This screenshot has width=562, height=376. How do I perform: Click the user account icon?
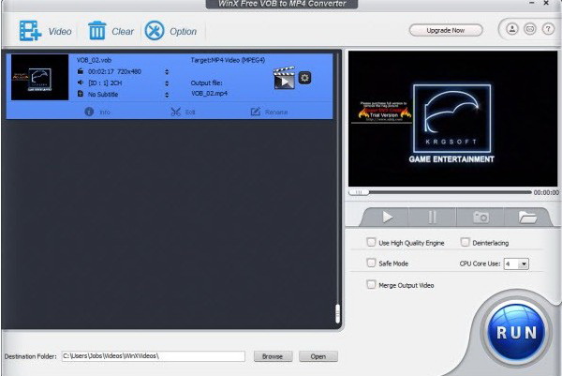pyautogui.click(x=512, y=29)
